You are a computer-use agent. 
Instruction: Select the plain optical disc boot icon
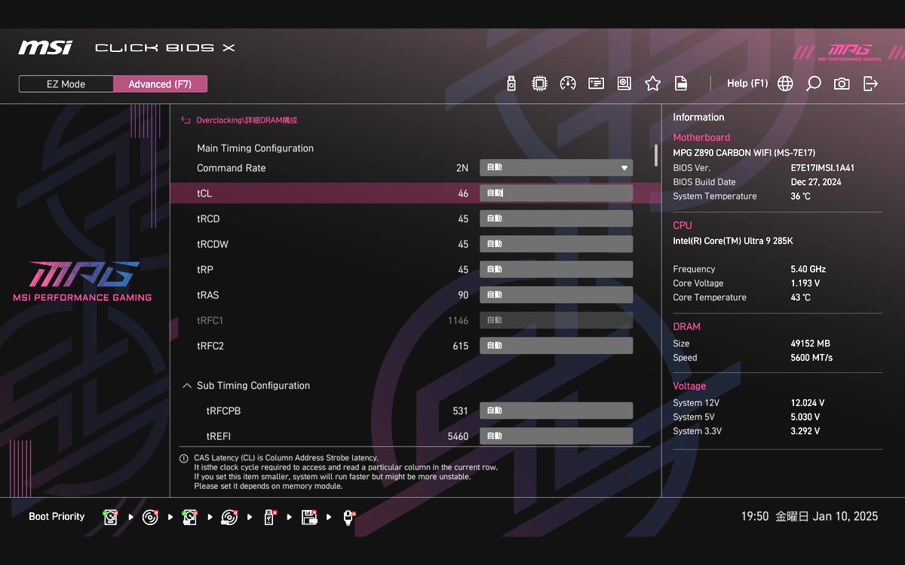tap(150, 518)
